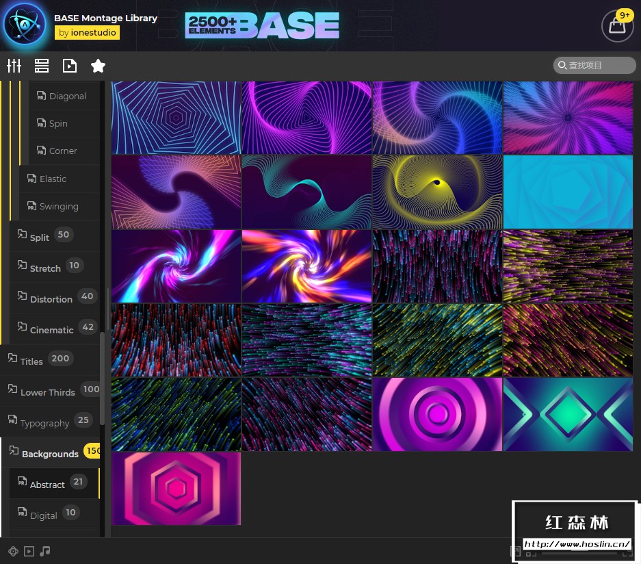
Task: Click the video play box icon at bottom
Action: [29, 551]
